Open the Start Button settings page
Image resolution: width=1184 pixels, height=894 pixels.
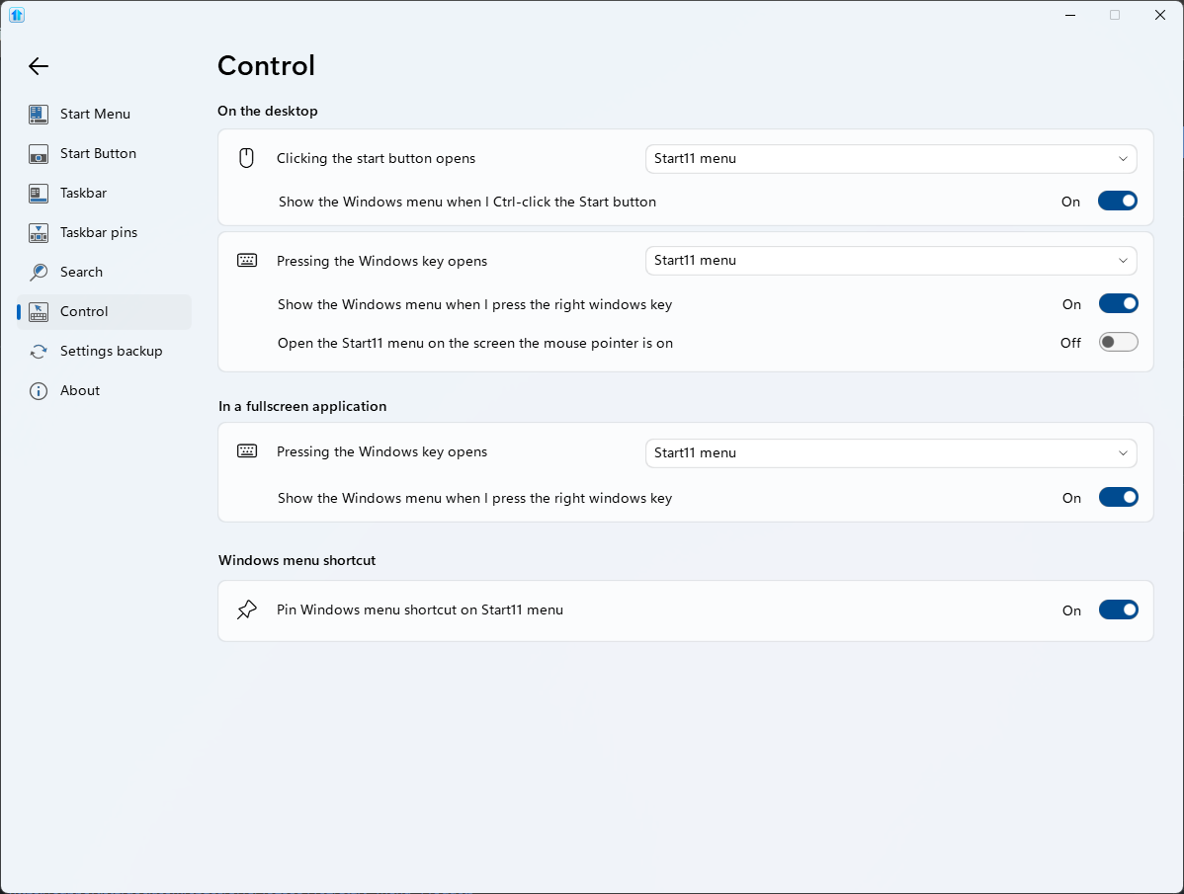click(104, 154)
